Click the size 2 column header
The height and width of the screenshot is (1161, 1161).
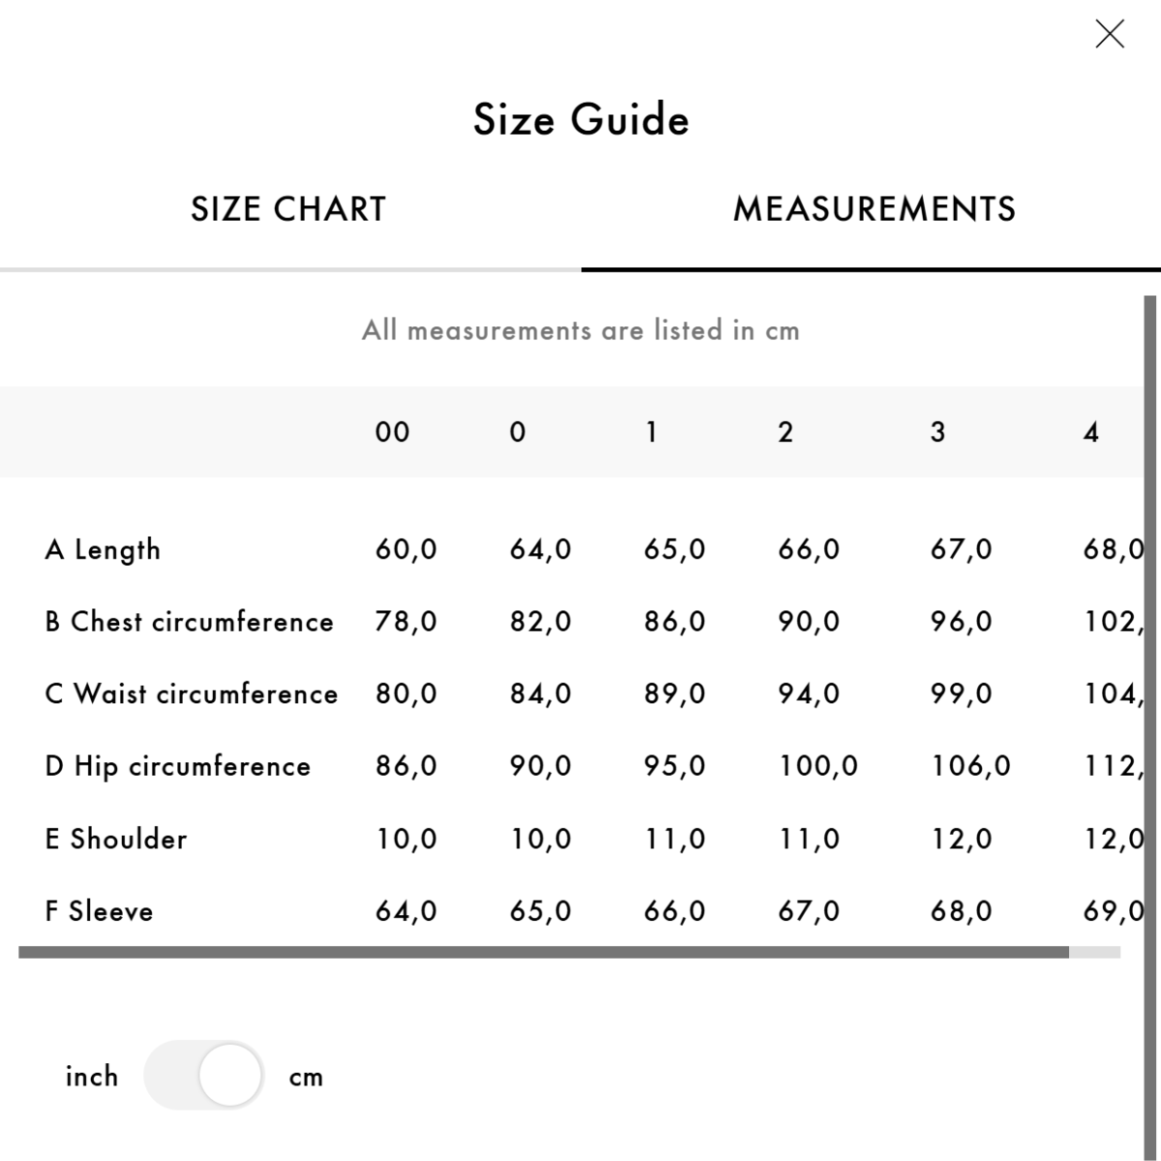tap(786, 432)
